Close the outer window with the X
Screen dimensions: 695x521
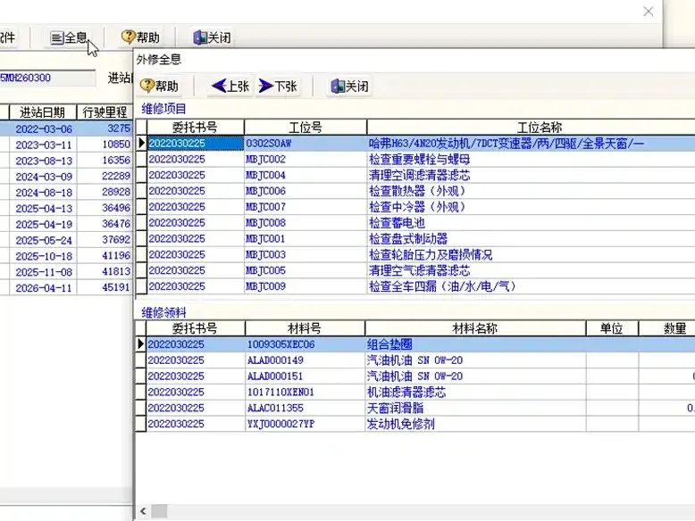click(x=649, y=11)
